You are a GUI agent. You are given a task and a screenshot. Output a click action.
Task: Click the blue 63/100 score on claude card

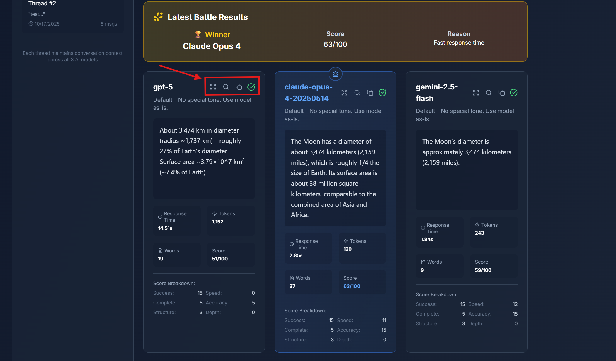[x=351, y=286]
